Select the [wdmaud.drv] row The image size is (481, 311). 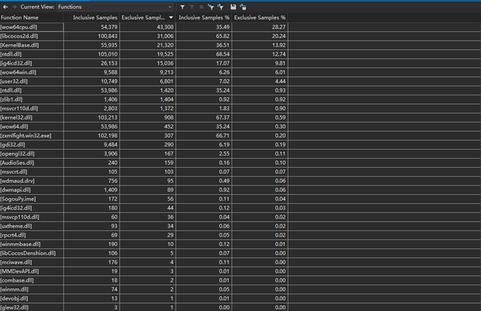tap(144, 180)
